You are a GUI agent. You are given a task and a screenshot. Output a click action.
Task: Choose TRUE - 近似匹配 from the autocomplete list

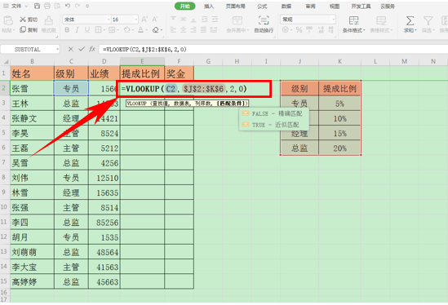click(273, 125)
